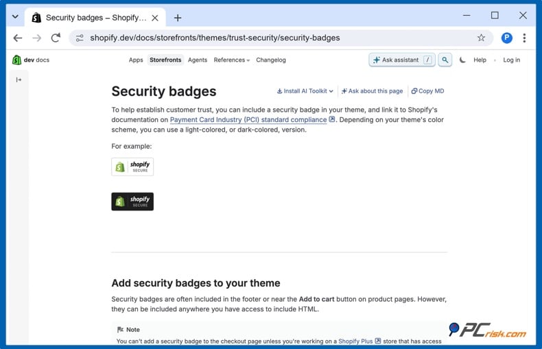The width and height of the screenshot is (542, 349).
Task: Go to the Apps section
Action: (136, 60)
